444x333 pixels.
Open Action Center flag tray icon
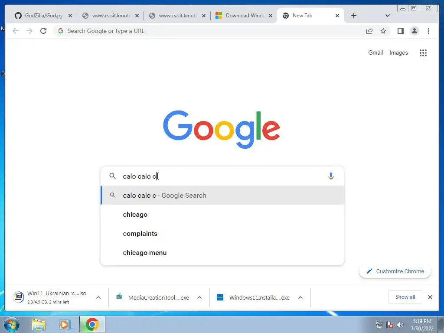[x=390, y=325]
